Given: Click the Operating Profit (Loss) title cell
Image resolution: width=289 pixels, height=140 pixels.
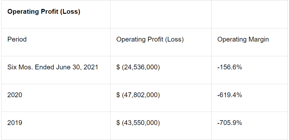Looking at the screenshot, I should point(44,12).
